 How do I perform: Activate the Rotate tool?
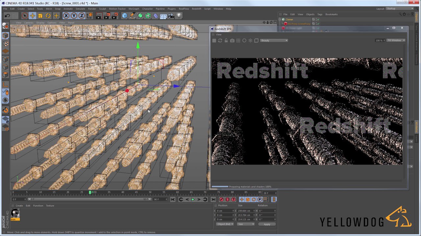coord(48,15)
